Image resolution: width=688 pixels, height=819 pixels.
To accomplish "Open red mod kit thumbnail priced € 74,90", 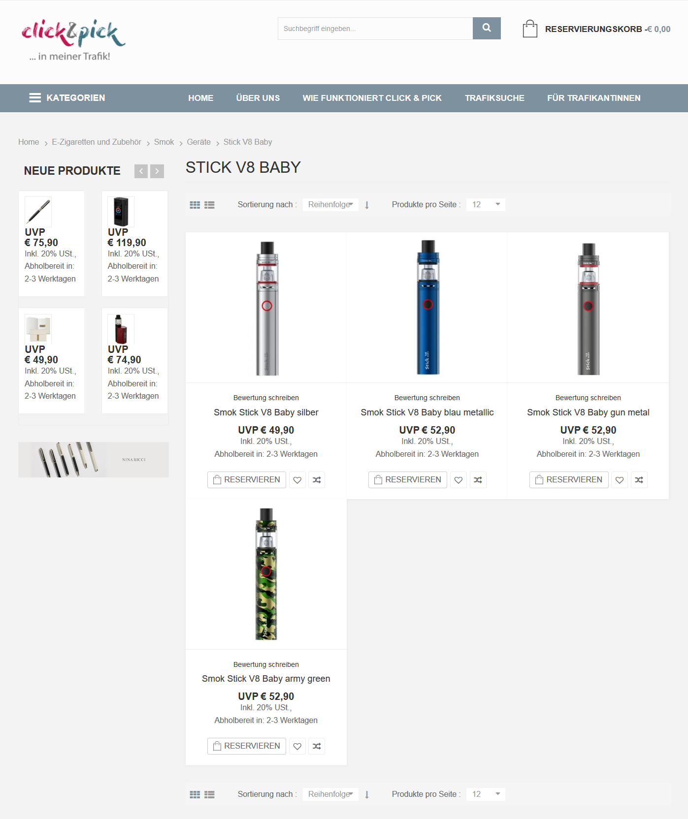I will click(x=121, y=329).
